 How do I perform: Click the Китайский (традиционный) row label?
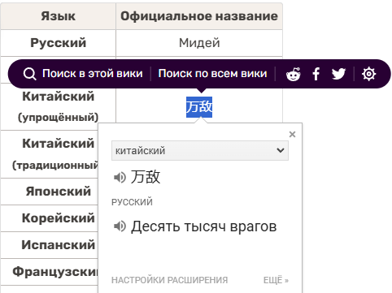(55, 154)
